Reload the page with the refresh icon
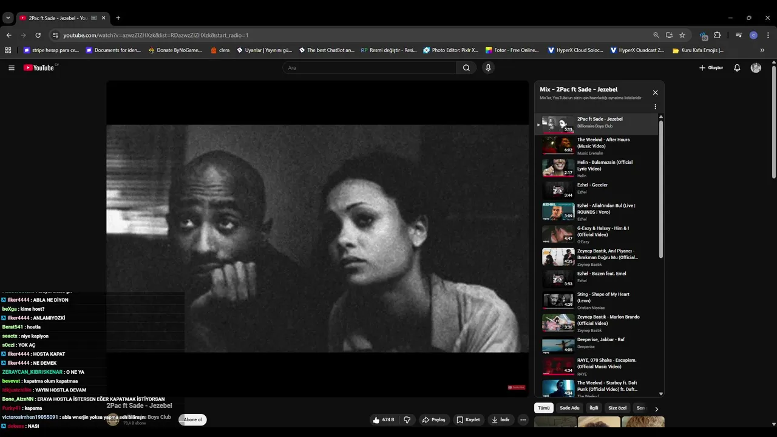Image resolution: width=777 pixels, height=437 pixels. [38, 35]
